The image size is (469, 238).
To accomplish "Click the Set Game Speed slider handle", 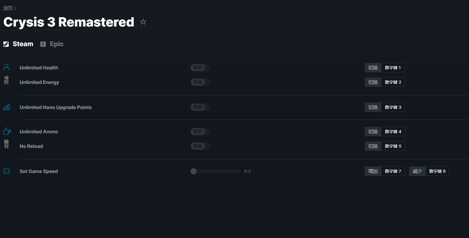I will coord(193,171).
